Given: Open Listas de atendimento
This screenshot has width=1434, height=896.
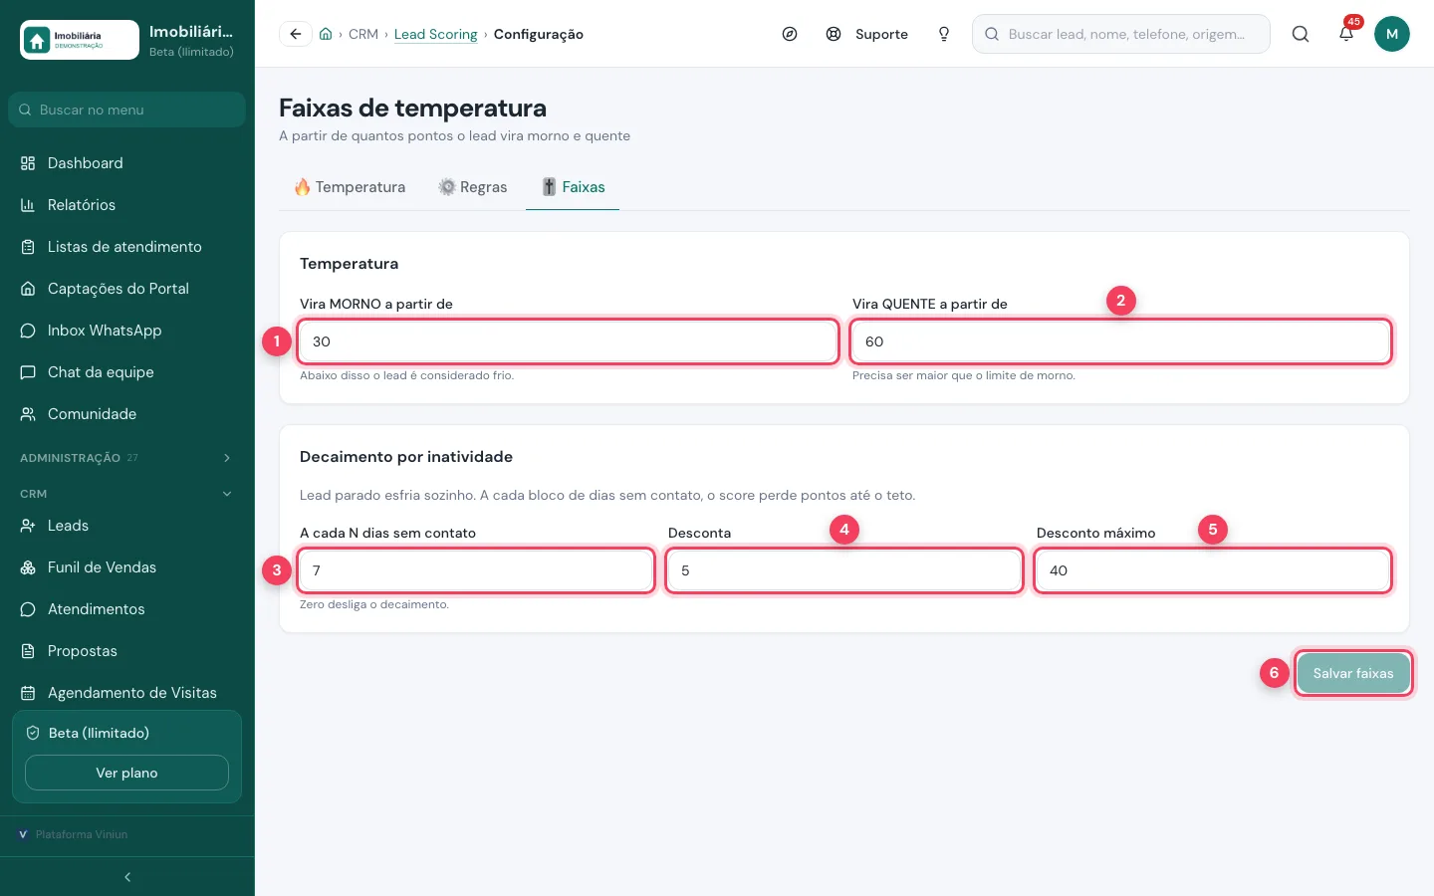Looking at the screenshot, I should point(127,247).
